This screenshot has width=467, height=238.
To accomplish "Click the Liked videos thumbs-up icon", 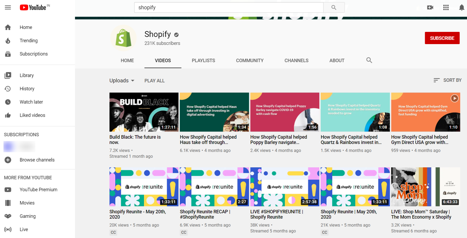I will (8, 115).
